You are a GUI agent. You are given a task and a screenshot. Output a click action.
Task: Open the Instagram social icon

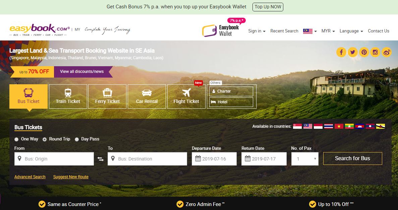375,52
